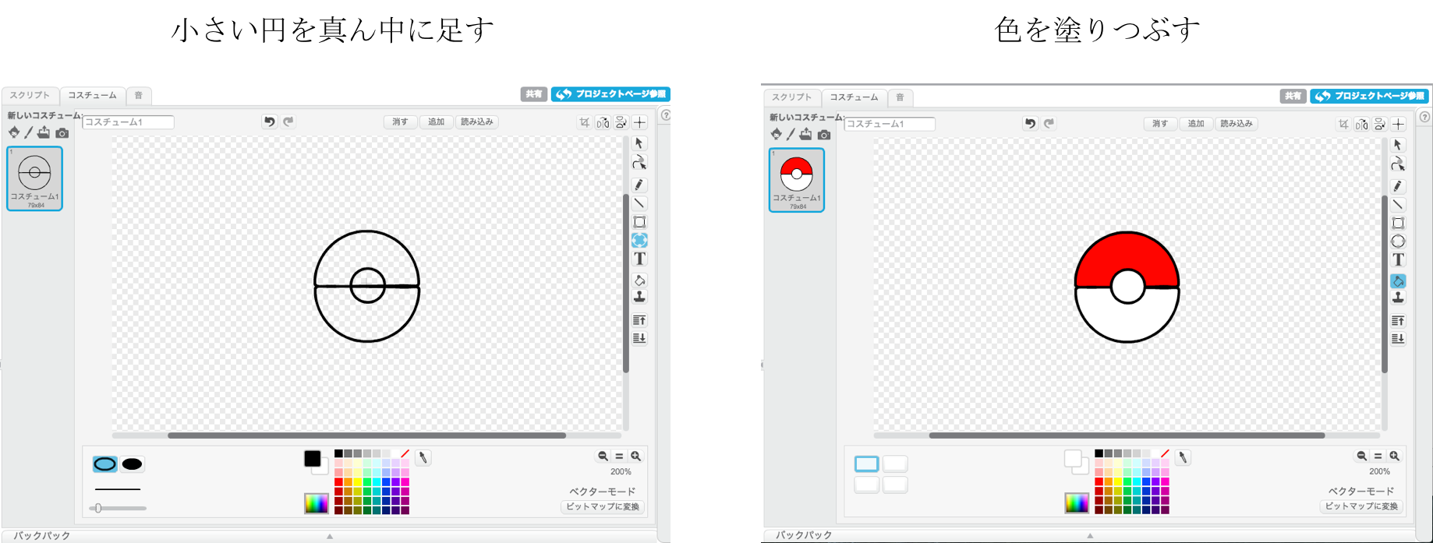Select the Reshape tool in right editor

(x=1398, y=164)
